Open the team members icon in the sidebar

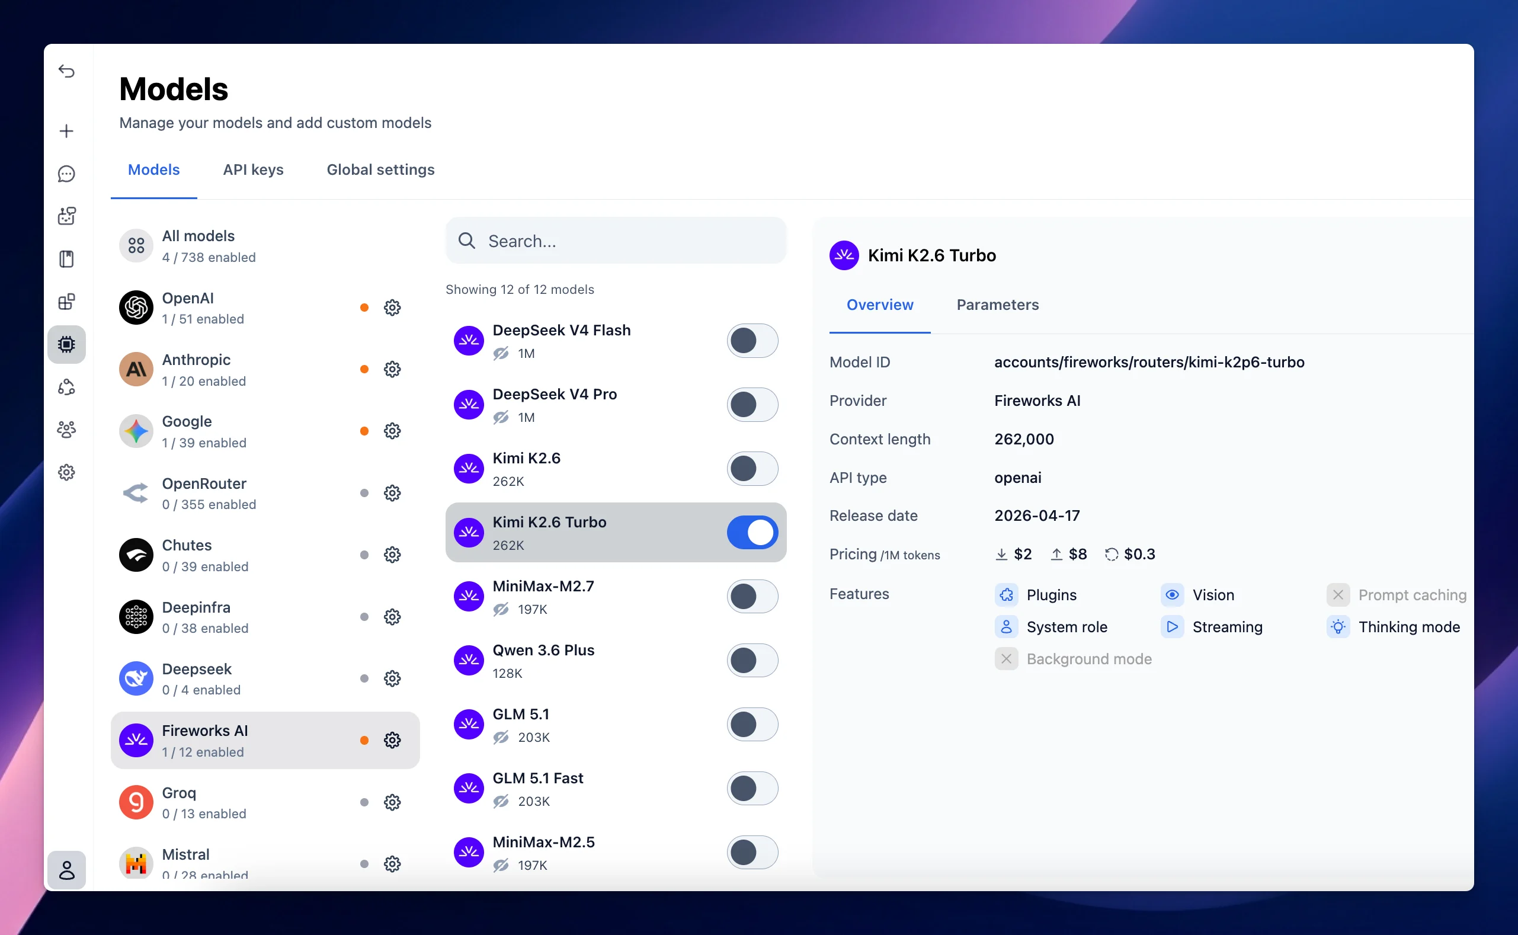click(x=67, y=429)
